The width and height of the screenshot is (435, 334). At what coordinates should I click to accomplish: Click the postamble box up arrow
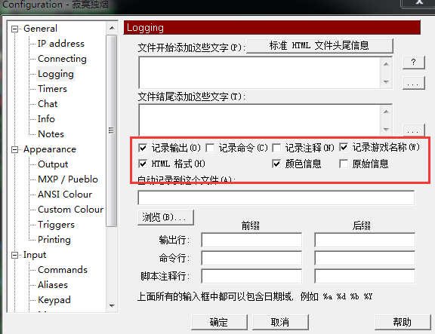[x=386, y=112]
